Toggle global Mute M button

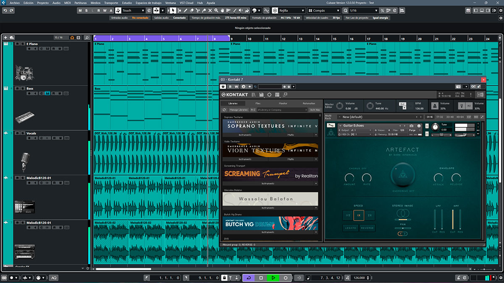point(80,10)
